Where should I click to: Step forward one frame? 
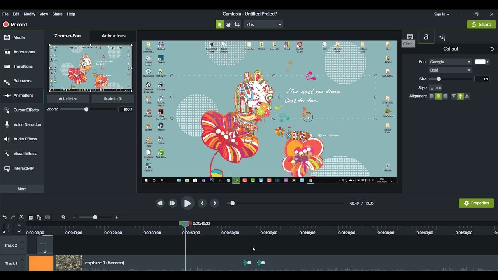point(173,203)
